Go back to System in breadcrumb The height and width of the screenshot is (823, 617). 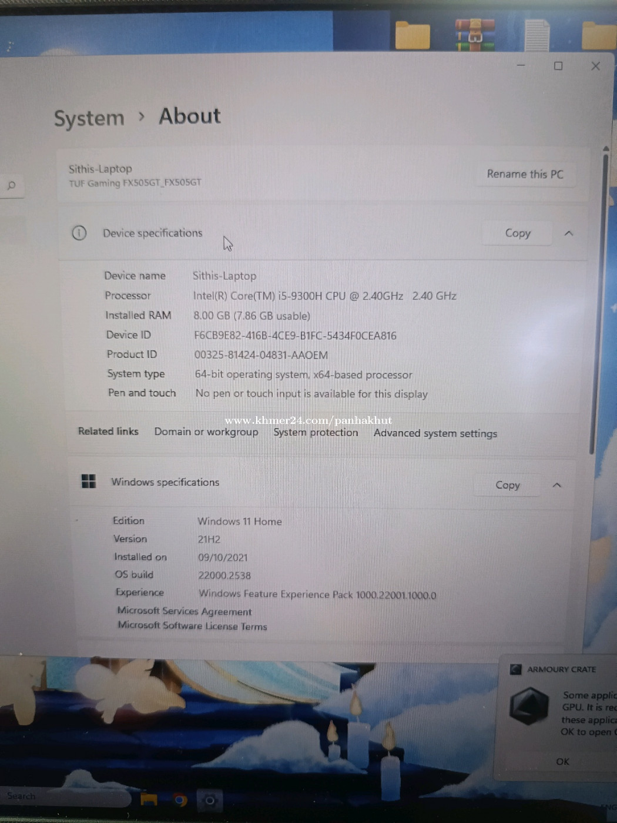[89, 118]
